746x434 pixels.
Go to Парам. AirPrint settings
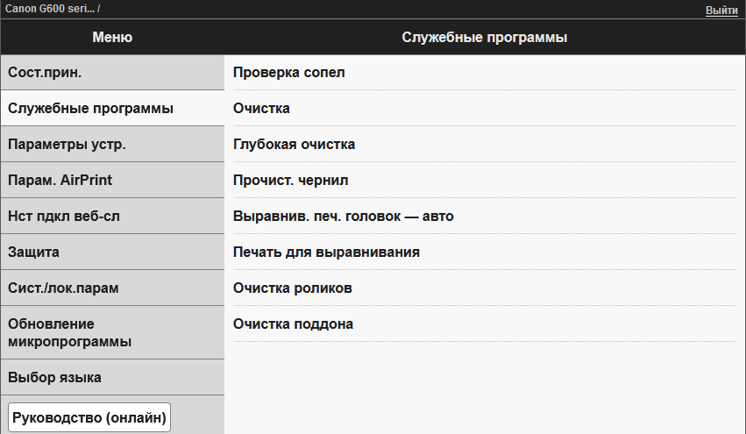click(111, 180)
